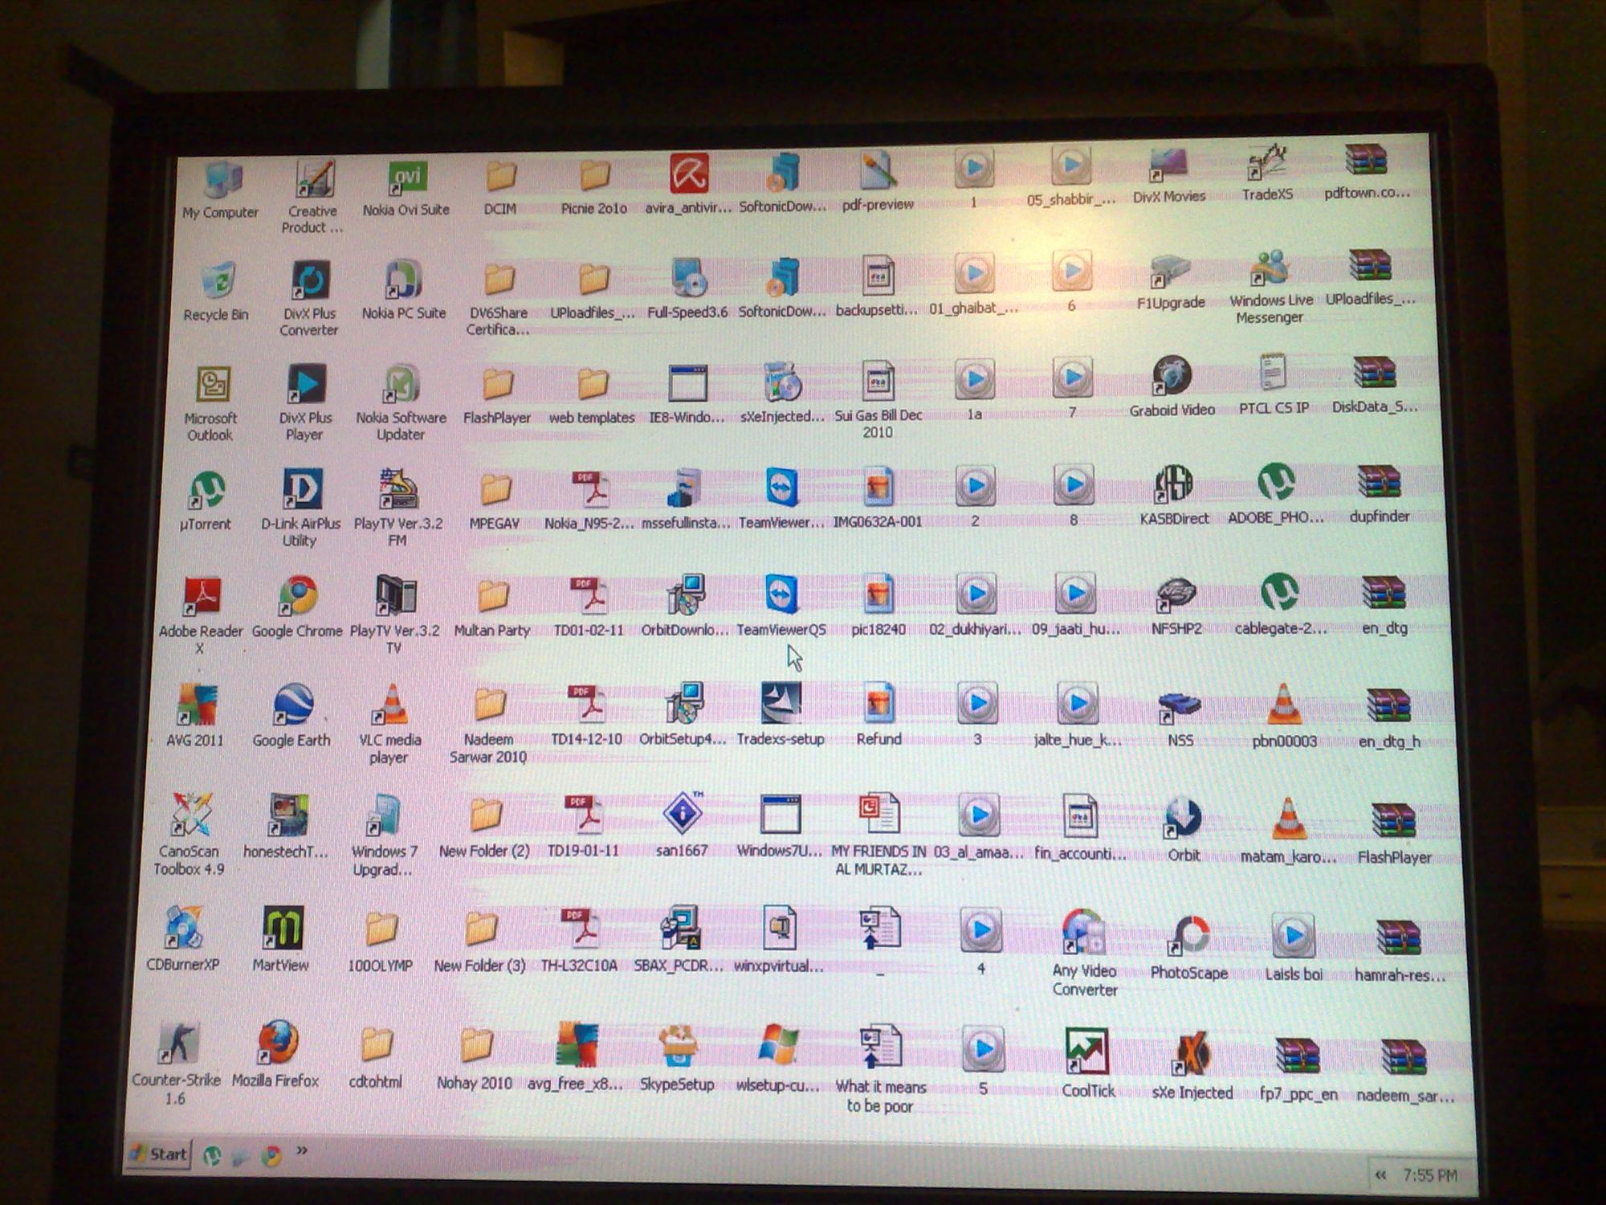Click the µTorrent desktop icon
The image size is (1606, 1205).
(x=206, y=491)
